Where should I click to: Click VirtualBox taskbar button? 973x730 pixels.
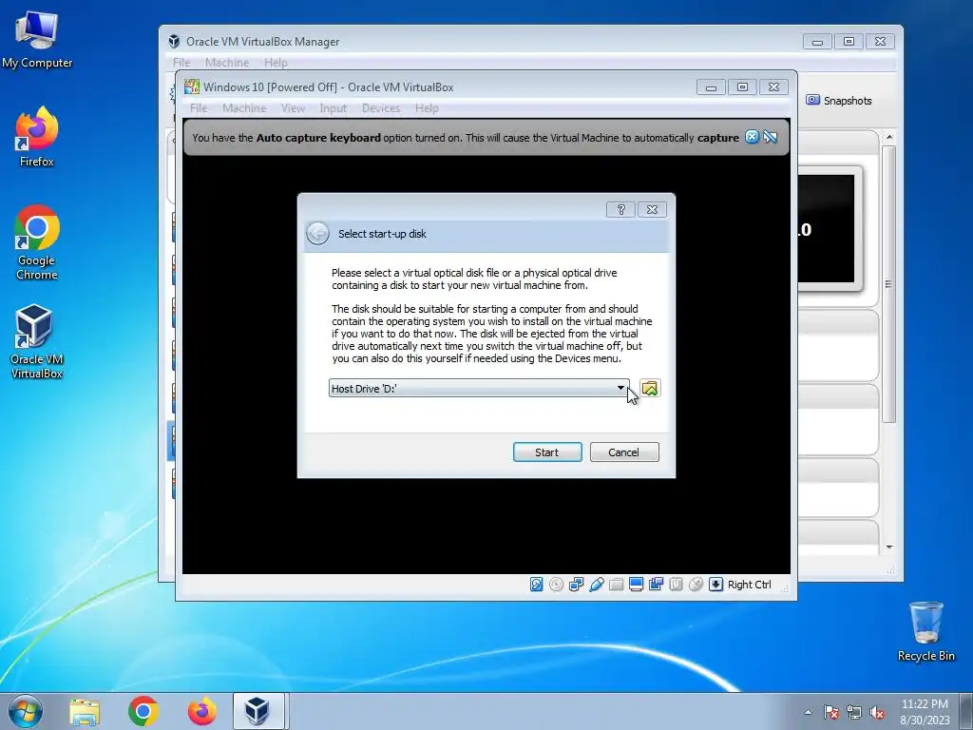(257, 711)
